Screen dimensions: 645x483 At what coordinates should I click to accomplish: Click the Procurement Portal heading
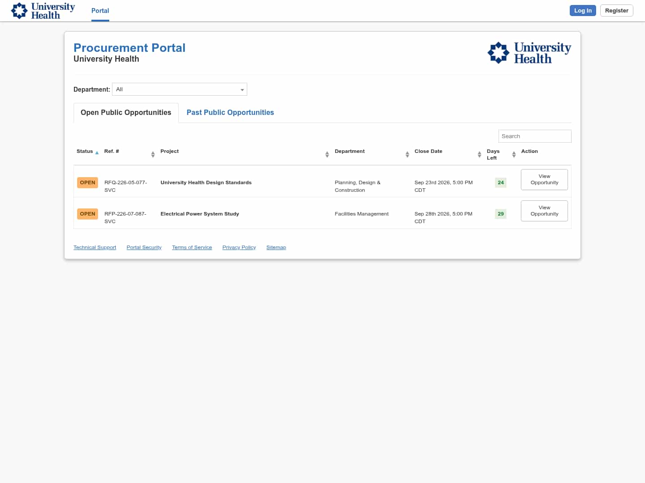point(129,48)
